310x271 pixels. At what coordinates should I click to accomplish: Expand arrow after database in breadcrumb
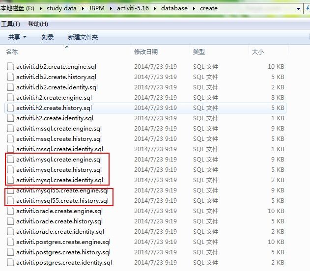[x=194, y=8]
